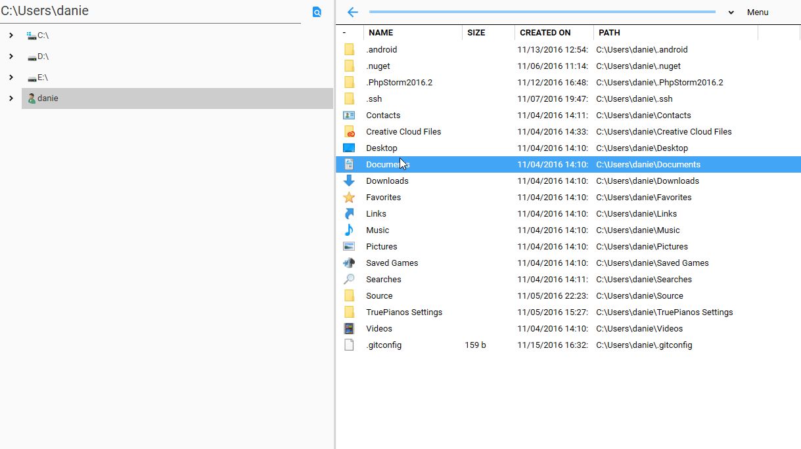Click the Searches magnifier icon
This screenshot has width=801, height=449.
click(x=348, y=279)
